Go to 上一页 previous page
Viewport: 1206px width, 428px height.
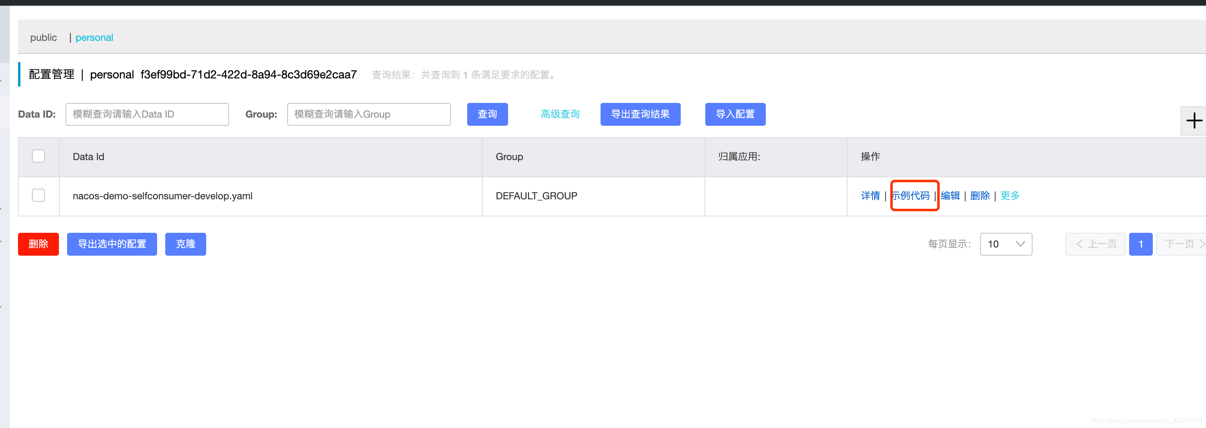[x=1095, y=244]
